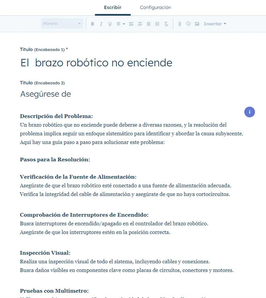
Task: Open the Párrafo style dropdown
Action: pos(62,24)
